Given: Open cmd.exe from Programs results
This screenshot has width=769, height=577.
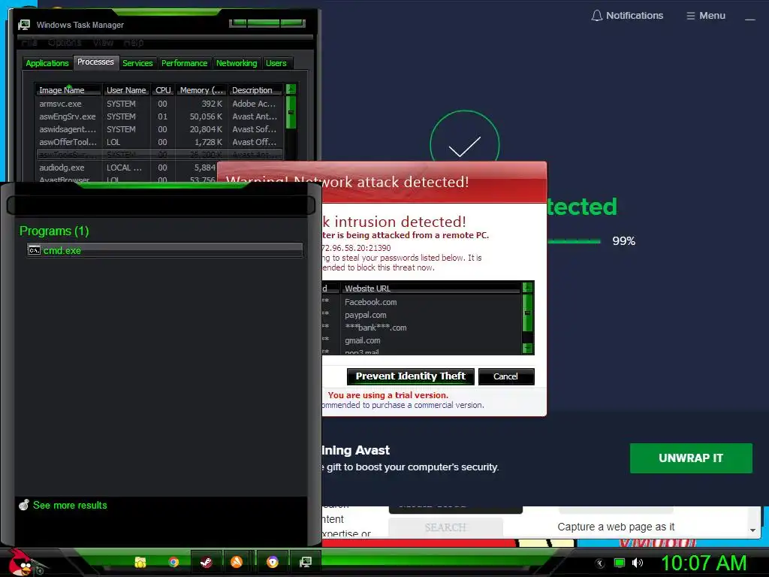Looking at the screenshot, I should (x=164, y=250).
